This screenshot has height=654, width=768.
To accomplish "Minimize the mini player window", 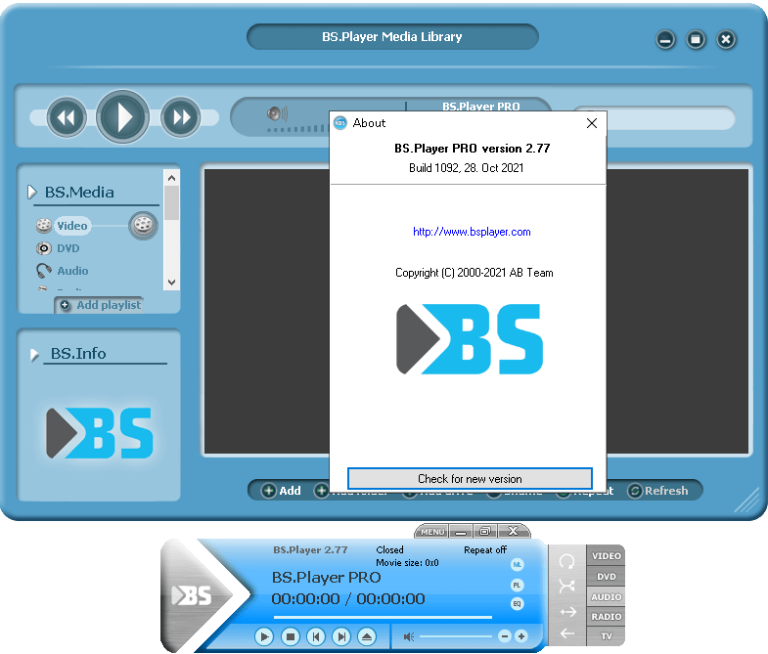I will [x=461, y=532].
